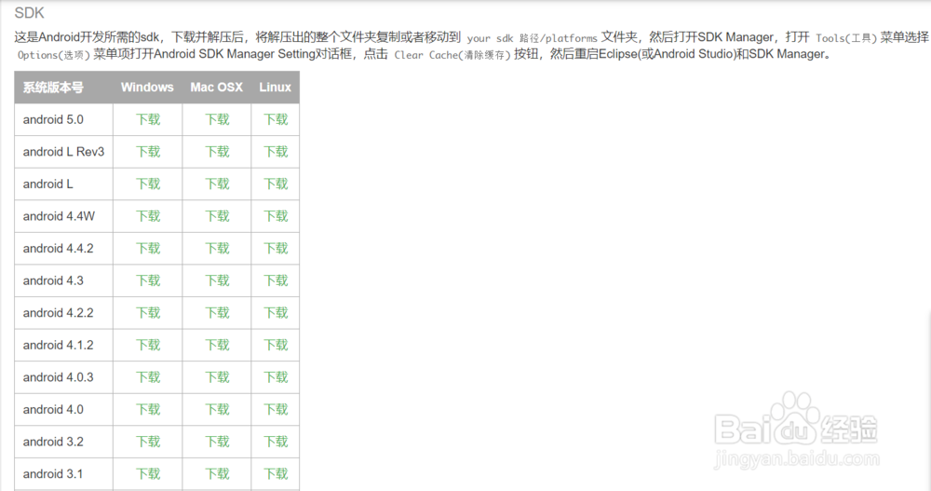Download android 4.4.2 for Linux
Image resolution: width=931 pixels, height=491 pixels.
(x=276, y=248)
